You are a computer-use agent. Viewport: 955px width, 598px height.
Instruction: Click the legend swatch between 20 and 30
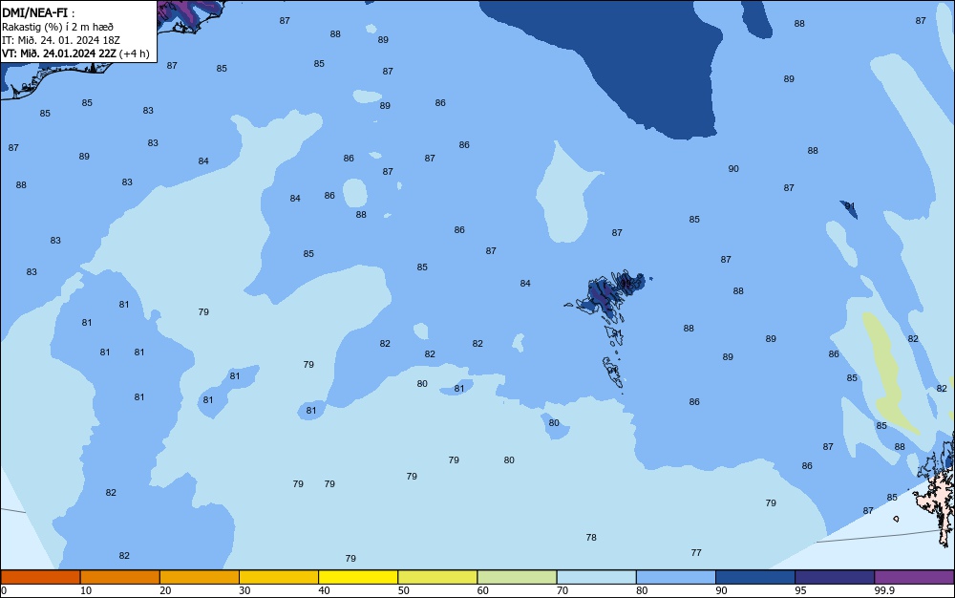pos(200,577)
